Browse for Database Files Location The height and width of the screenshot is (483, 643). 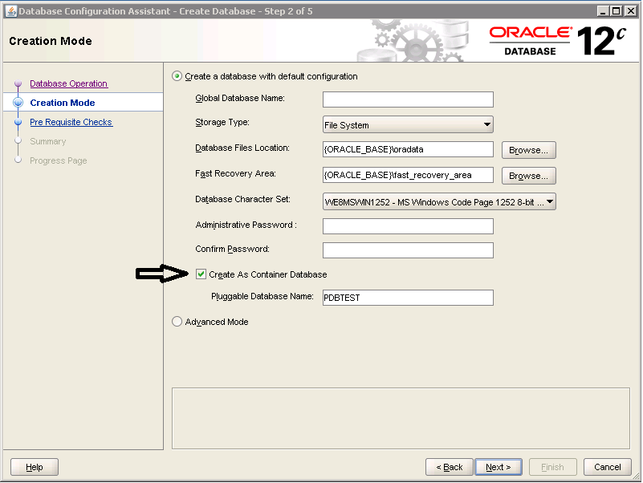(x=528, y=150)
